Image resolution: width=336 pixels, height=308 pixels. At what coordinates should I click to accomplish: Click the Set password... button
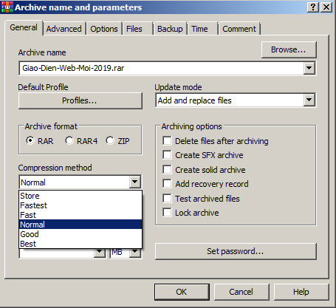point(236,251)
